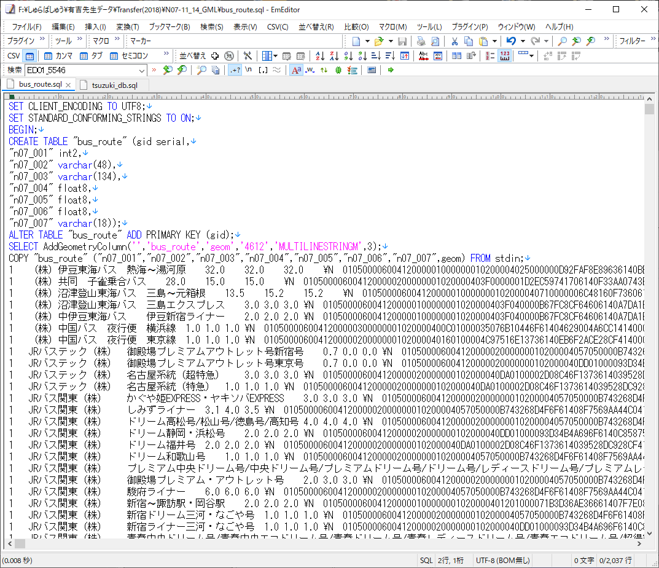Click the Cut scissors icon
The image size is (659, 568).
pyautogui.click(x=454, y=41)
